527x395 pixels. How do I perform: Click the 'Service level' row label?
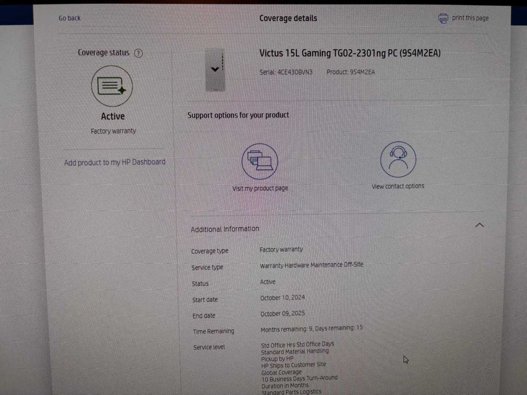pos(209,347)
